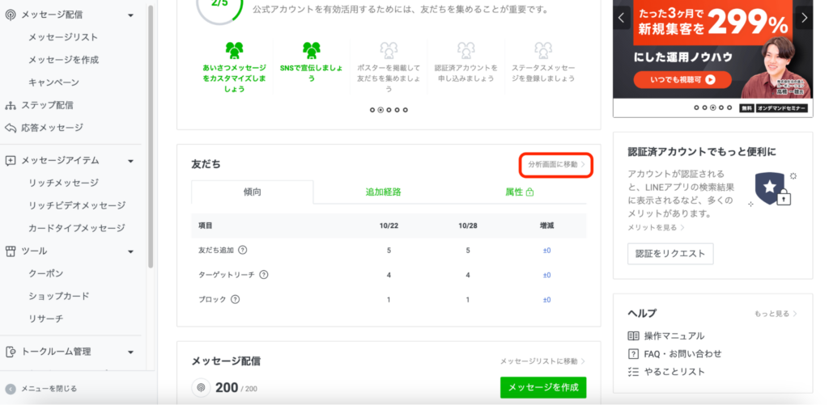Click the grey ポスターを掲載して people icon
The height and width of the screenshot is (405, 829).
(x=389, y=50)
